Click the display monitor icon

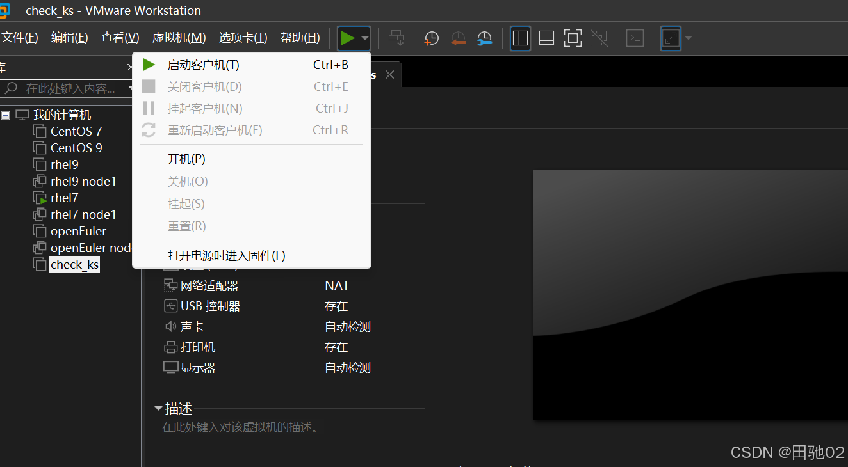[x=170, y=367]
